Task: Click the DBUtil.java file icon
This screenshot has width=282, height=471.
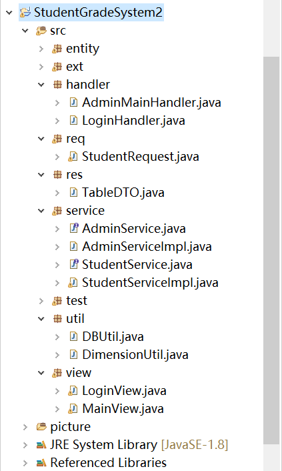Action: 73,336
